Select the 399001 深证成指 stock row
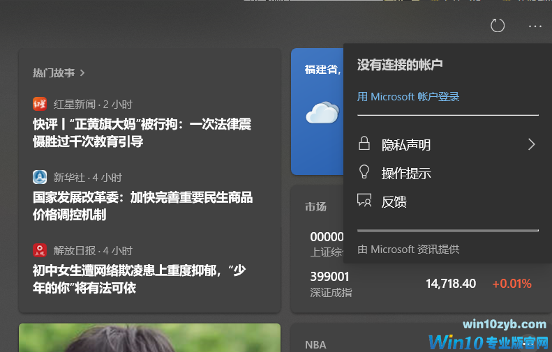The width and height of the screenshot is (552, 352). (421, 284)
